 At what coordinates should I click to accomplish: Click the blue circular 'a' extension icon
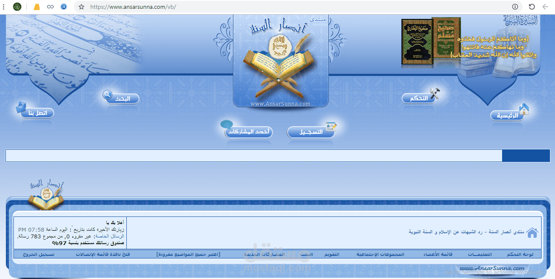pos(64,7)
